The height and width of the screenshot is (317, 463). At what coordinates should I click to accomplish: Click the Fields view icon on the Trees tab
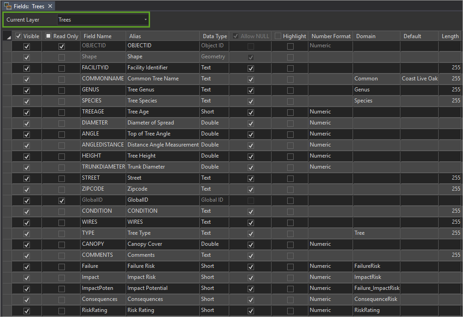(x=8, y=6)
